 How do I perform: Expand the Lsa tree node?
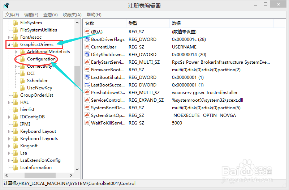(x=9, y=153)
